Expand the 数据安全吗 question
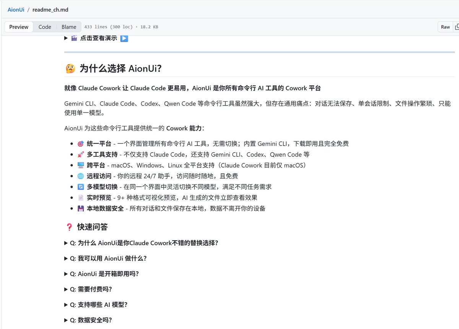This screenshot has width=459, height=329. (91, 320)
